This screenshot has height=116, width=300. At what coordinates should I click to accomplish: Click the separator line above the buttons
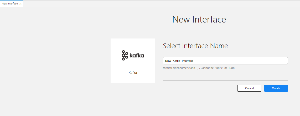(x=225, y=80)
